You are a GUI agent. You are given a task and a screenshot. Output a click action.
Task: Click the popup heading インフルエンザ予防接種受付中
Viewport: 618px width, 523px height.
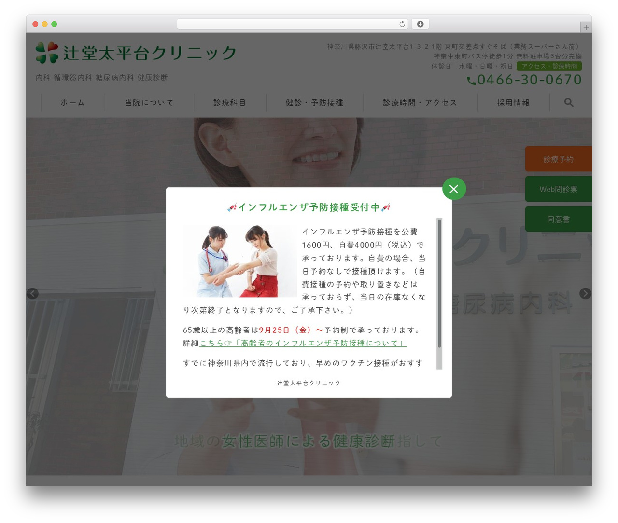pos(309,207)
